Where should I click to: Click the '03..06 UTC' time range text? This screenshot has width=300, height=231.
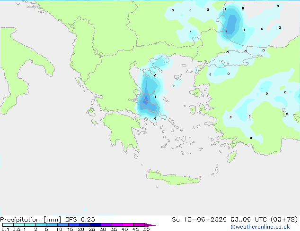(248, 220)
